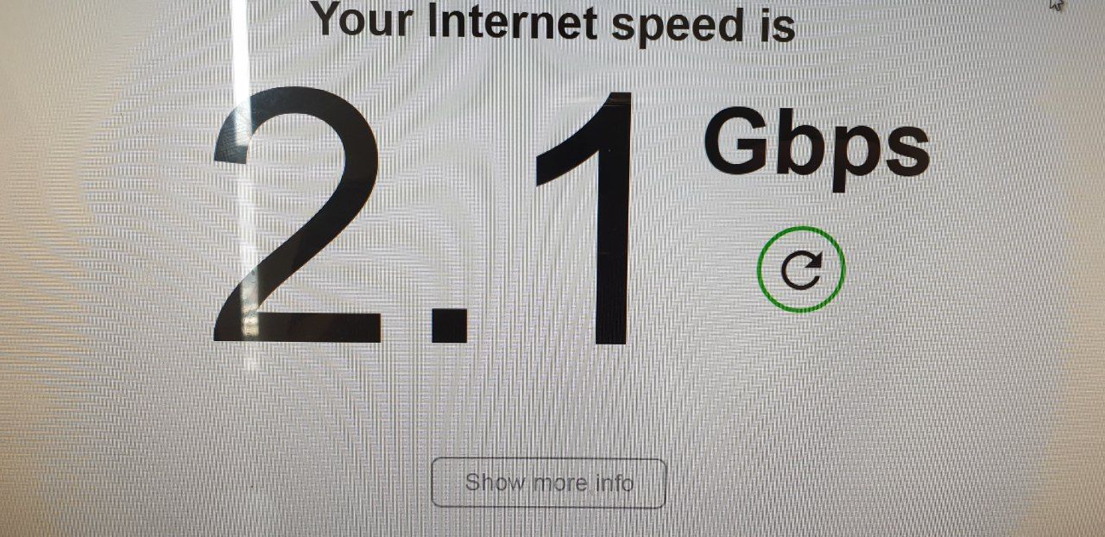1105x537 pixels.
Task: Click the "Your Internet speed is" heading
Action: tap(552, 21)
